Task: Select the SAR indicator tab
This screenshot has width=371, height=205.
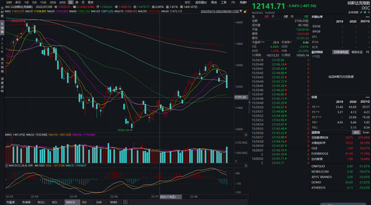Action: [99, 202]
